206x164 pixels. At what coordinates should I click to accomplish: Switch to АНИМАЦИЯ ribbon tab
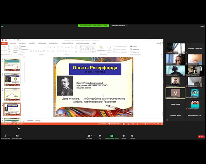(x=53, y=43)
